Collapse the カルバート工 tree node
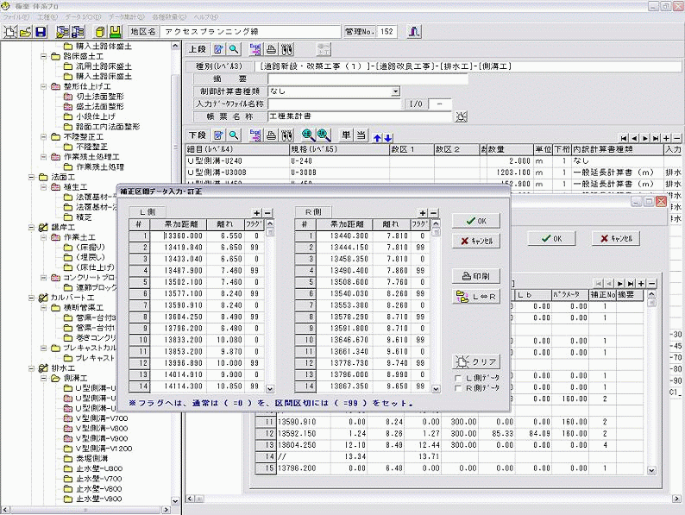The image size is (685, 515). click(x=31, y=296)
